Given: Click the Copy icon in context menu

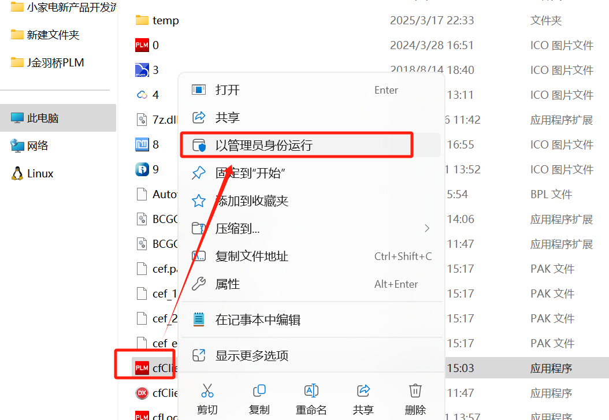Looking at the screenshot, I should point(259,391).
